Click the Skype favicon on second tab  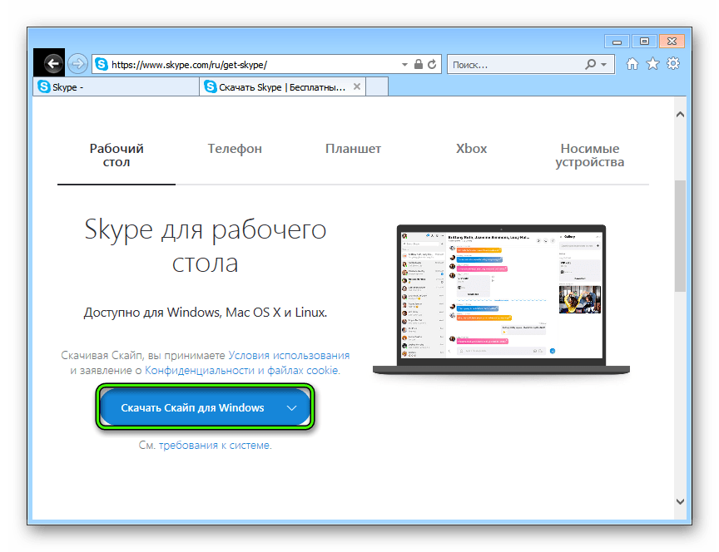pyautogui.click(x=211, y=86)
